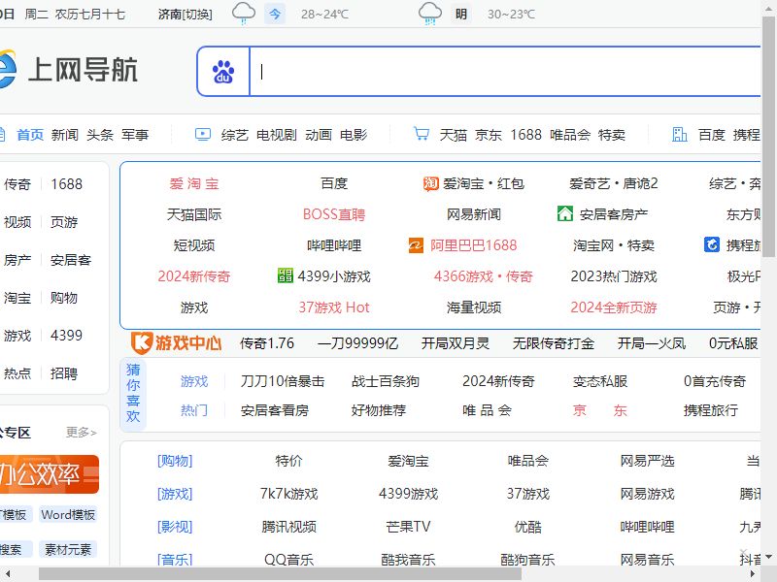Click the horizontal scrollbar thumb
Viewport: 777px width, 582px height.
pos(280,574)
